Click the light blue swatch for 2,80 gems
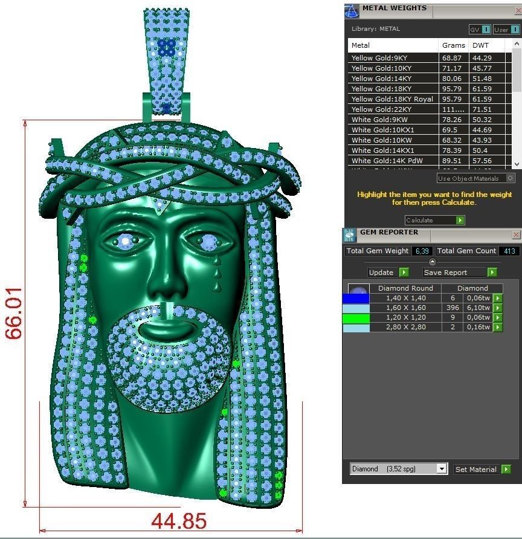The width and height of the screenshot is (522, 539). [x=356, y=327]
